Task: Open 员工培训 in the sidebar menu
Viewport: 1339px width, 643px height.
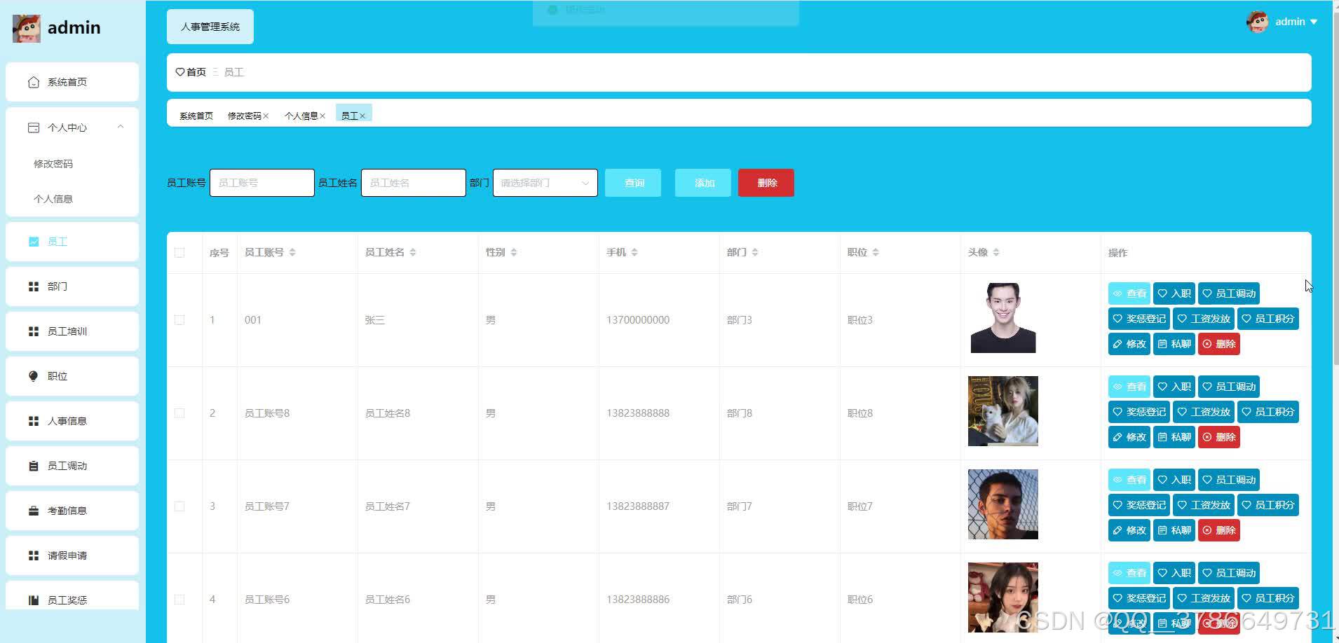Action: (72, 331)
